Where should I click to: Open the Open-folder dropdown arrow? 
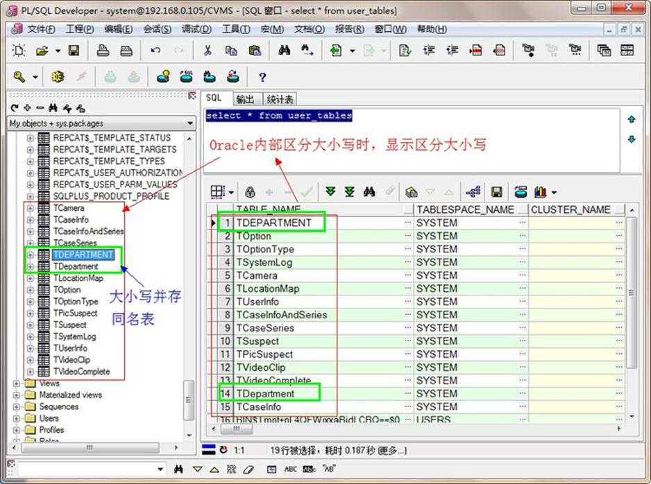(58, 51)
